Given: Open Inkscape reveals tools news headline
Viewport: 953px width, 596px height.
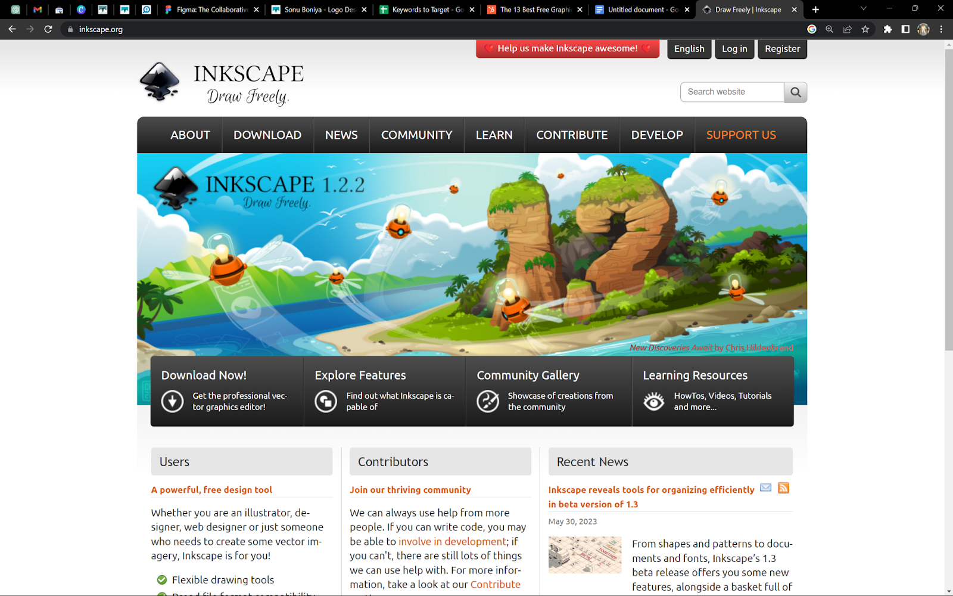Looking at the screenshot, I should 652,497.
